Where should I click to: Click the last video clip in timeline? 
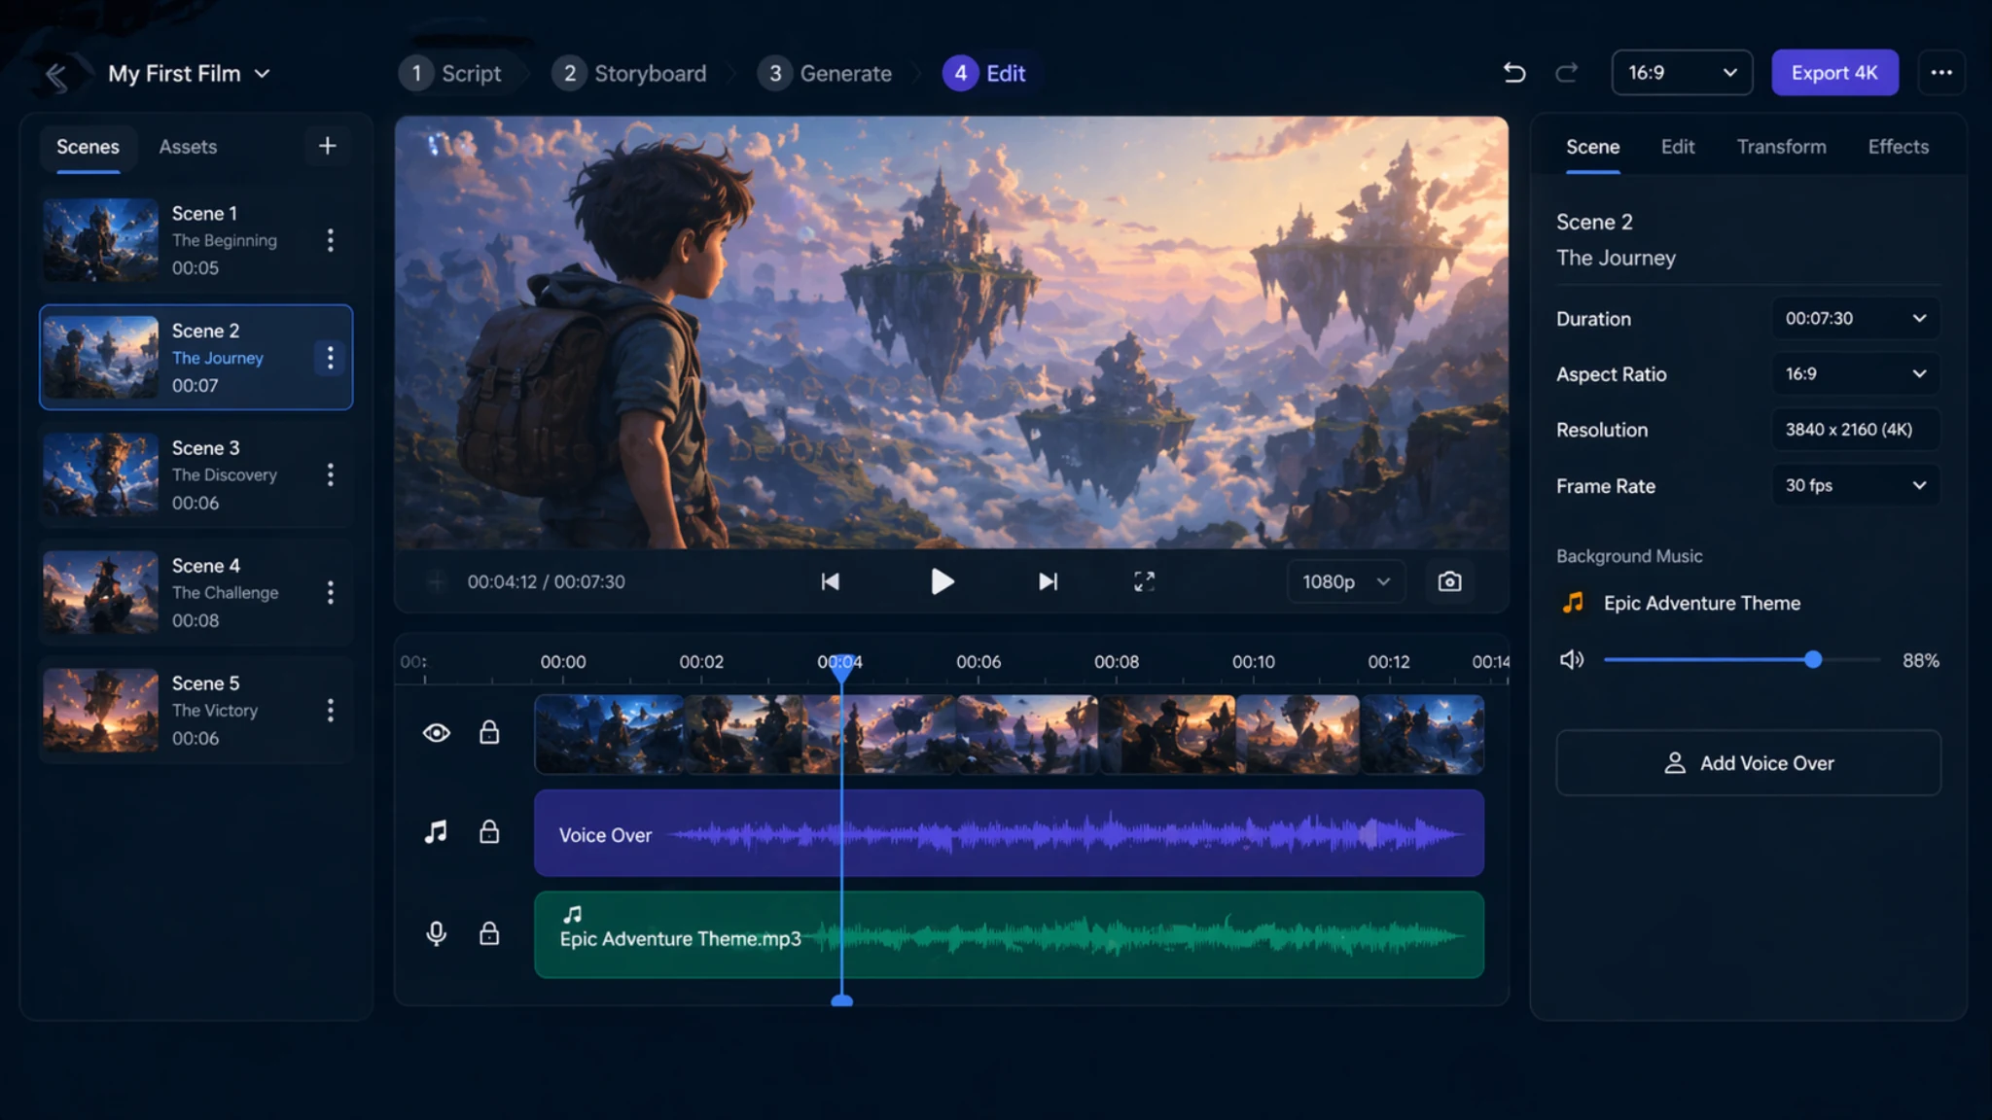pyautogui.click(x=1422, y=734)
